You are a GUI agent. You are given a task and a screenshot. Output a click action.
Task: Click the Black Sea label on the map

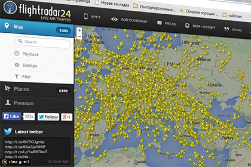224,116
